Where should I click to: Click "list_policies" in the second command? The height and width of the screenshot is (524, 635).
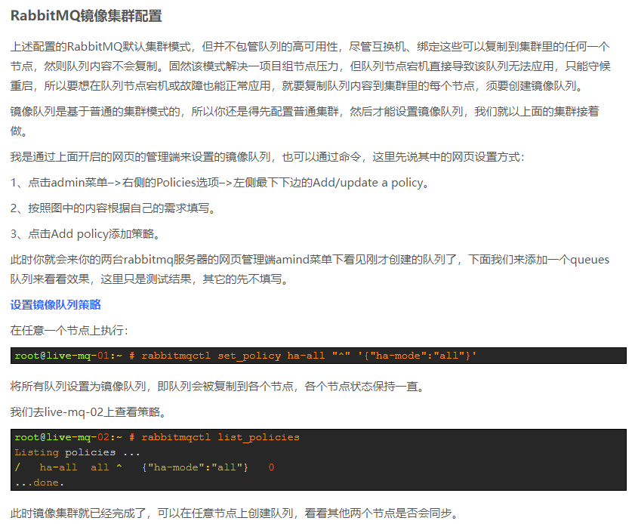pos(258,438)
